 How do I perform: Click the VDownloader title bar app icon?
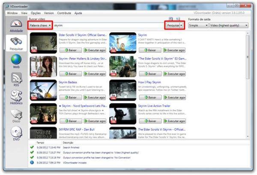coord(7,6)
